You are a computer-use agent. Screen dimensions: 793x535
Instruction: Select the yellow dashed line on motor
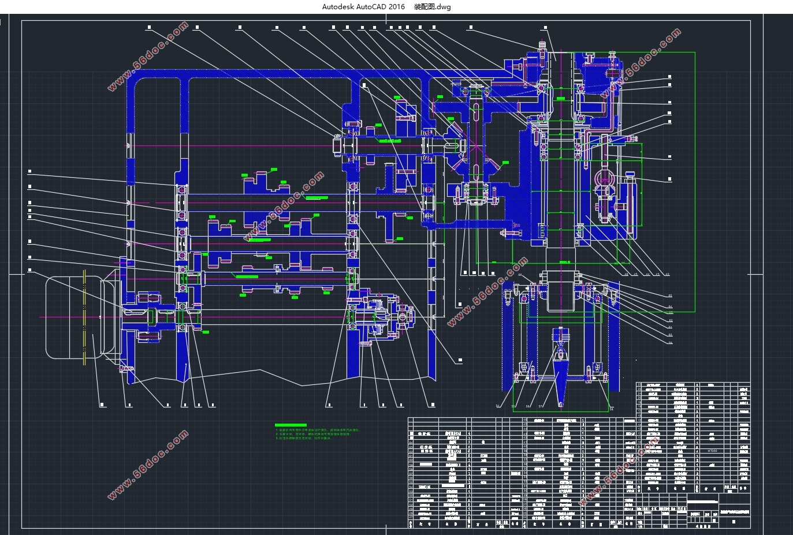coord(84,317)
